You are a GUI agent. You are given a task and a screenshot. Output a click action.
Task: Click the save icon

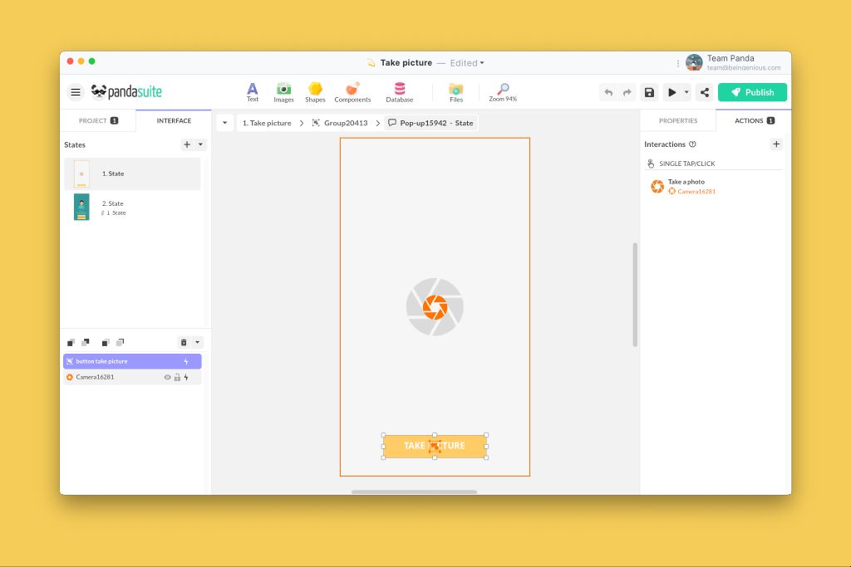click(x=649, y=92)
